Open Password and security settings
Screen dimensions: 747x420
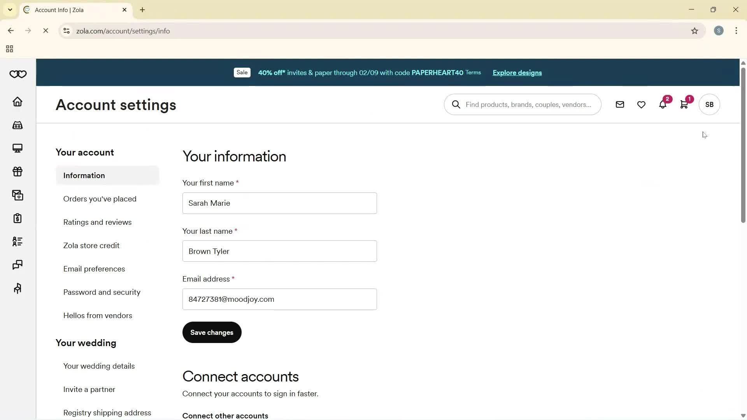(x=102, y=292)
